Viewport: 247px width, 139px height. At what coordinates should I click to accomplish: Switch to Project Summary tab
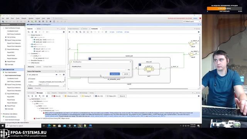(x=73, y=29)
